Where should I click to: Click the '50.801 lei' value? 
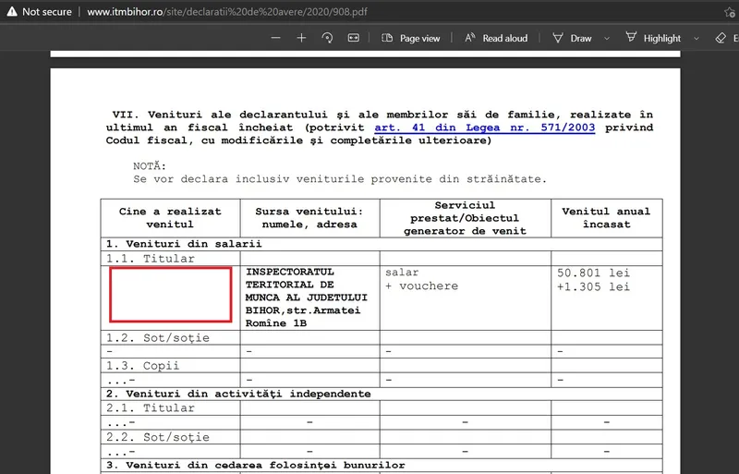[593, 273]
